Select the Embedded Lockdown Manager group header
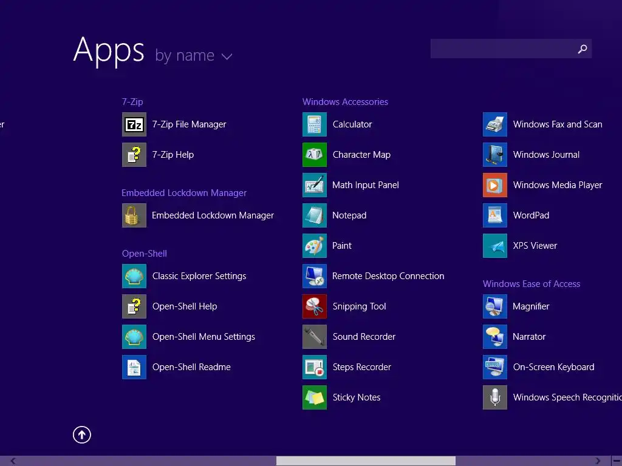622x466 pixels. point(184,193)
